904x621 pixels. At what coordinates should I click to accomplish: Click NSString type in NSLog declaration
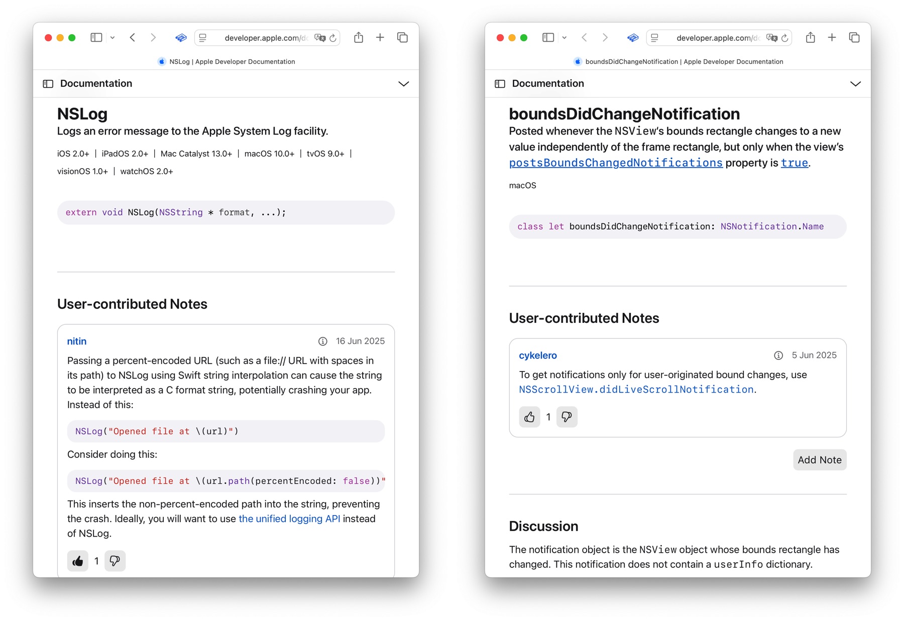click(181, 212)
